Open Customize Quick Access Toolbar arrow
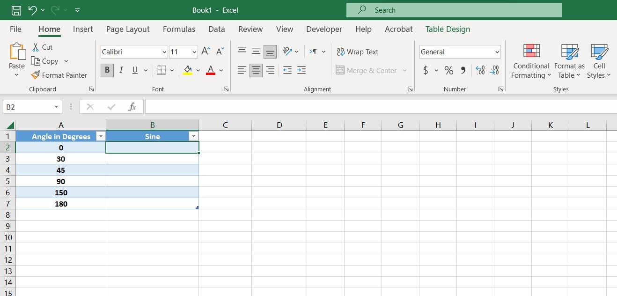Viewport: 617px width, 296px height. pyautogui.click(x=77, y=10)
